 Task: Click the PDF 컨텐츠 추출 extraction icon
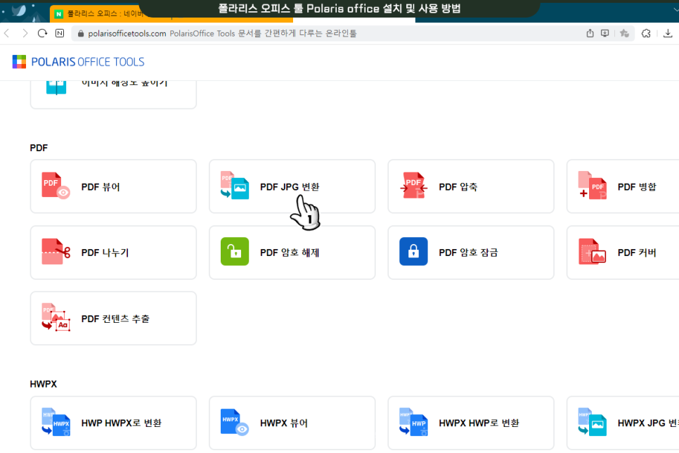click(x=55, y=318)
